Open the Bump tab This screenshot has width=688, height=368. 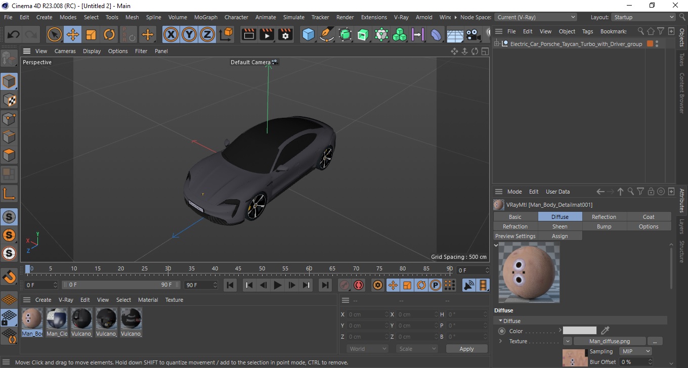tap(604, 226)
